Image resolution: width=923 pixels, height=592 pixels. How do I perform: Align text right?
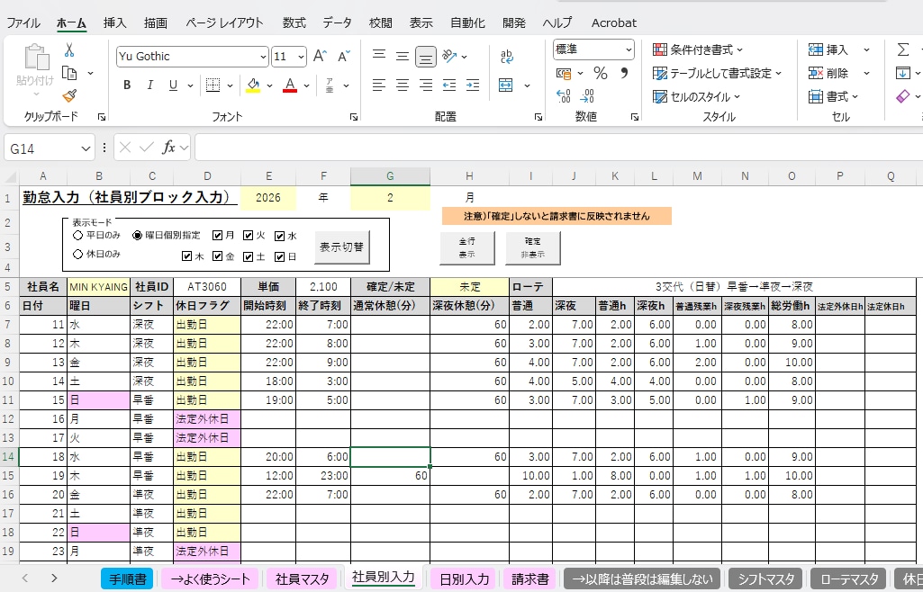click(426, 85)
